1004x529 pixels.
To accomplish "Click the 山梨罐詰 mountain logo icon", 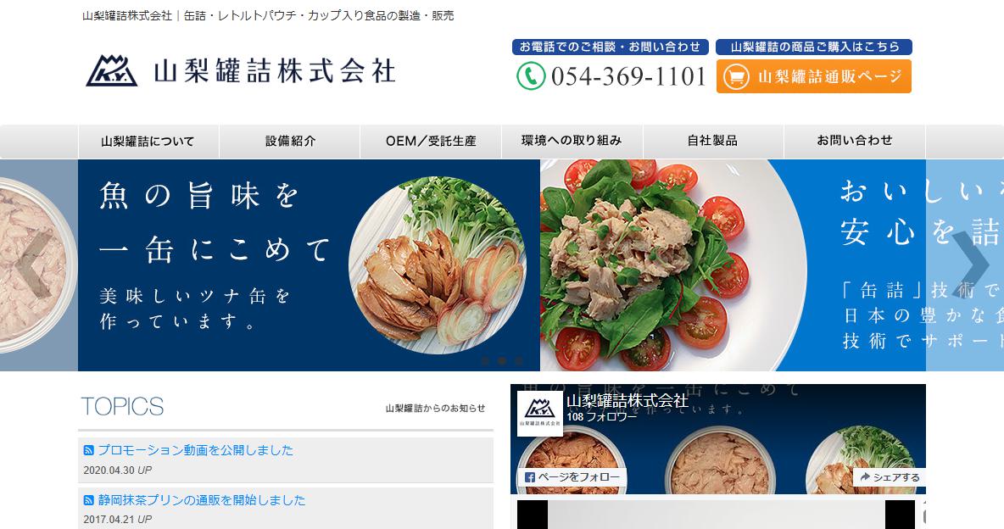I will (112, 70).
